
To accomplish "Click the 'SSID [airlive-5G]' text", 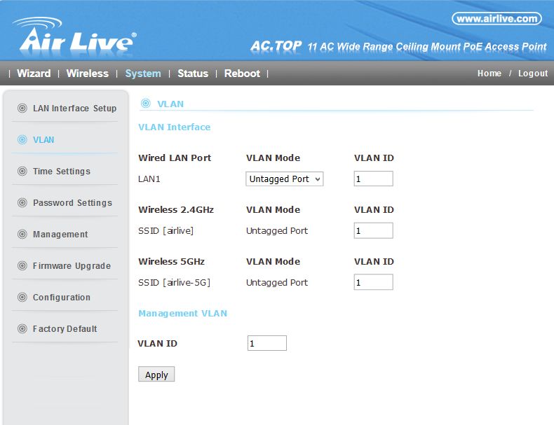I will pos(174,282).
